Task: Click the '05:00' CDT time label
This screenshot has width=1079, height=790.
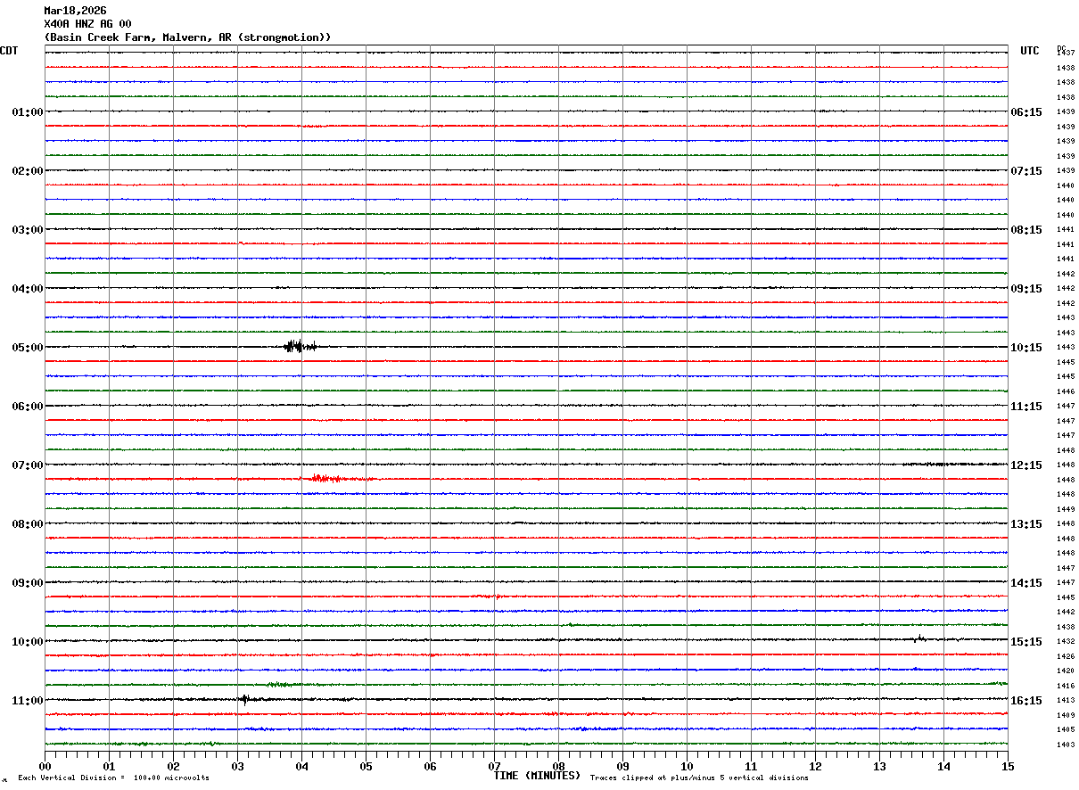Action: [x=27, y=348]
